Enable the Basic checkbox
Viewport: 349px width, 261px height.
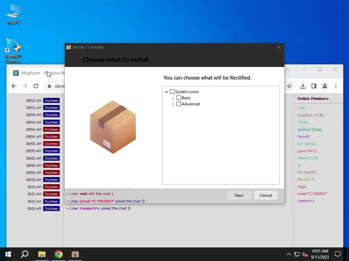[x=179, y=98]
